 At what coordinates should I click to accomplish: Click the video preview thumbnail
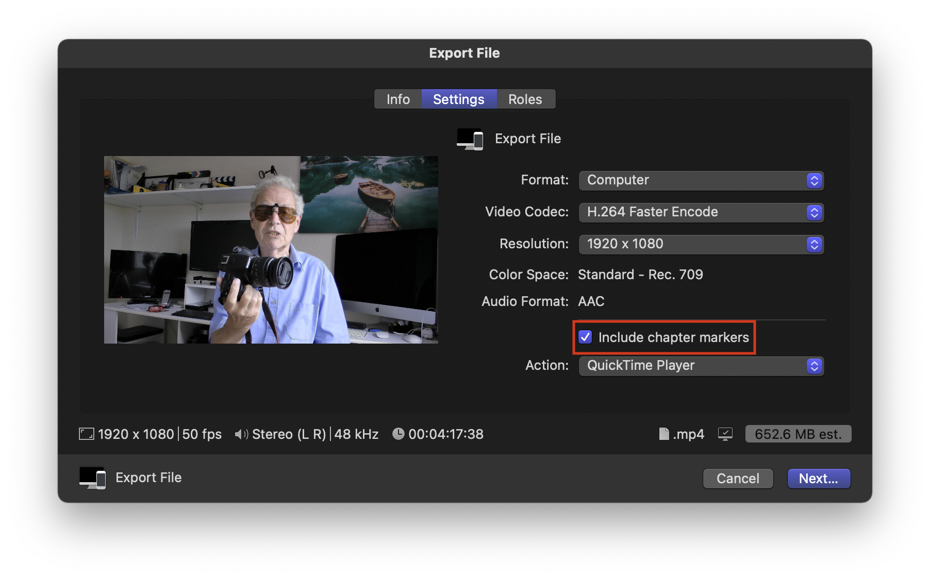(271, 249)
